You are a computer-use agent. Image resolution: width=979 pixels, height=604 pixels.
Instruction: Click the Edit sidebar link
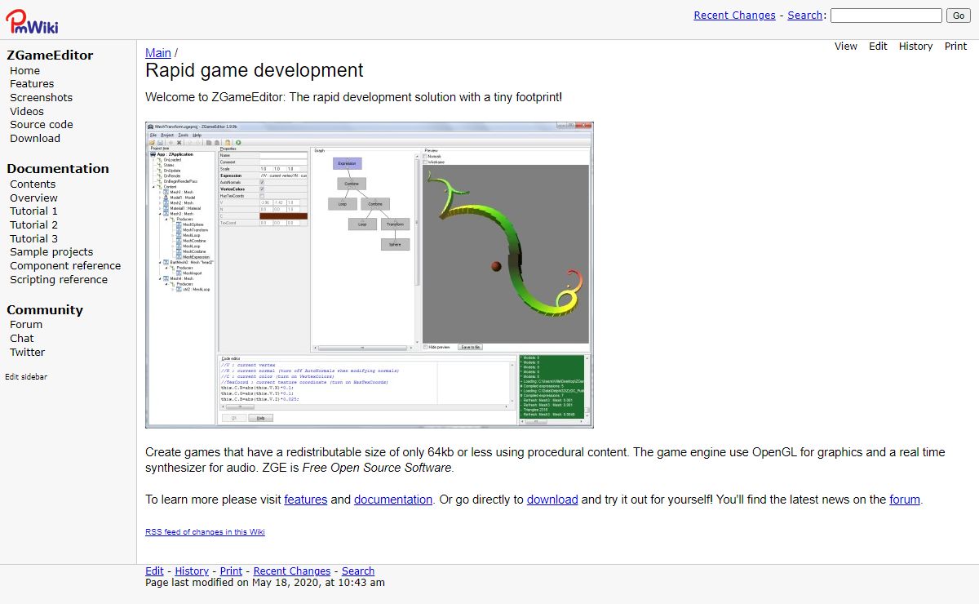pyautogui.click(x=26, y=377)
